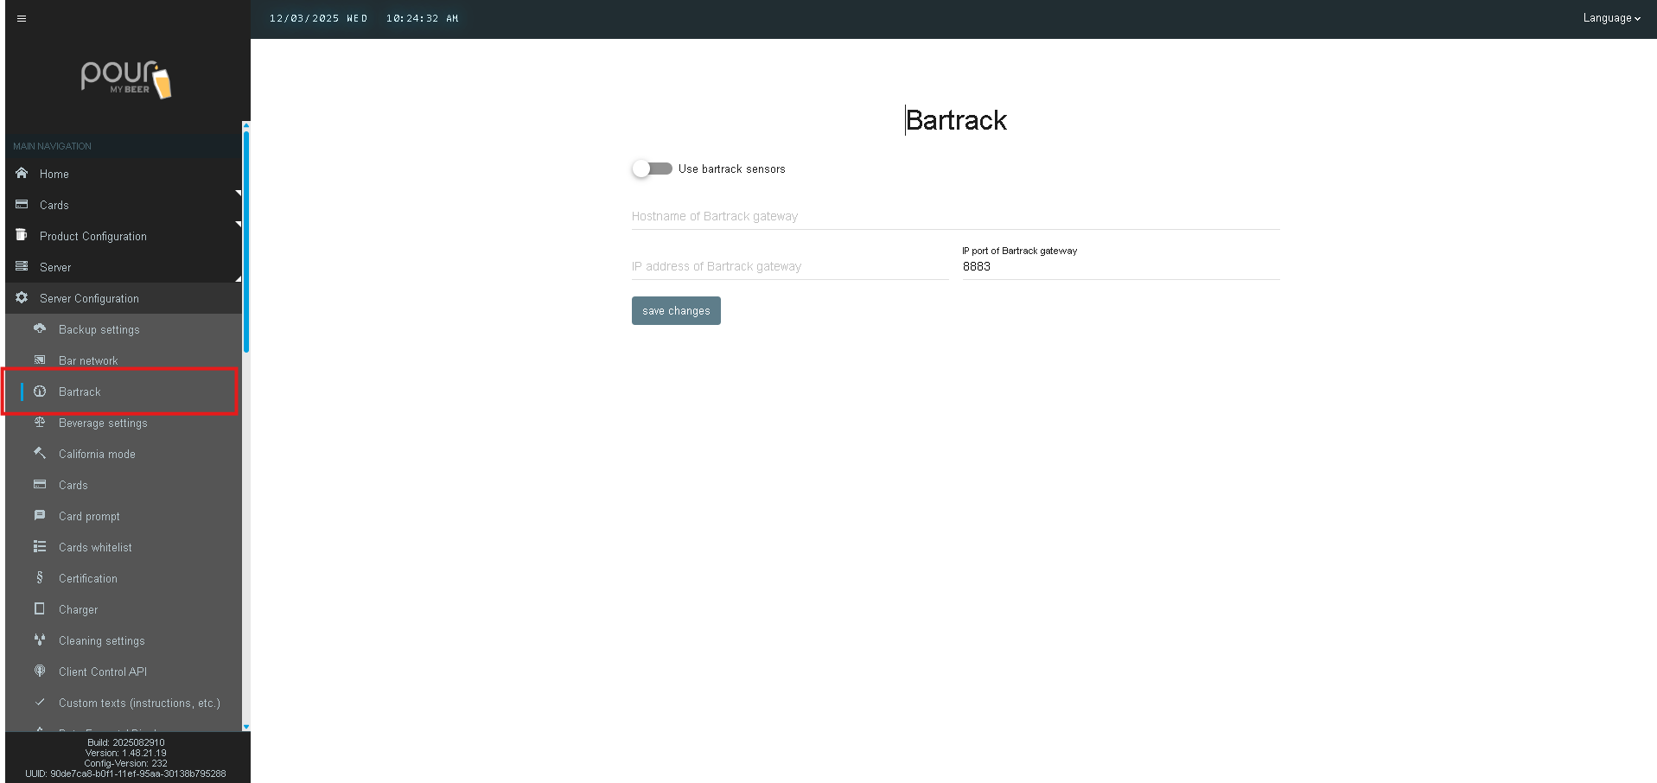Viewport: 1657px width, 783px height.
Task: Click the hamburger menu icon
Action: click(22, 18)
